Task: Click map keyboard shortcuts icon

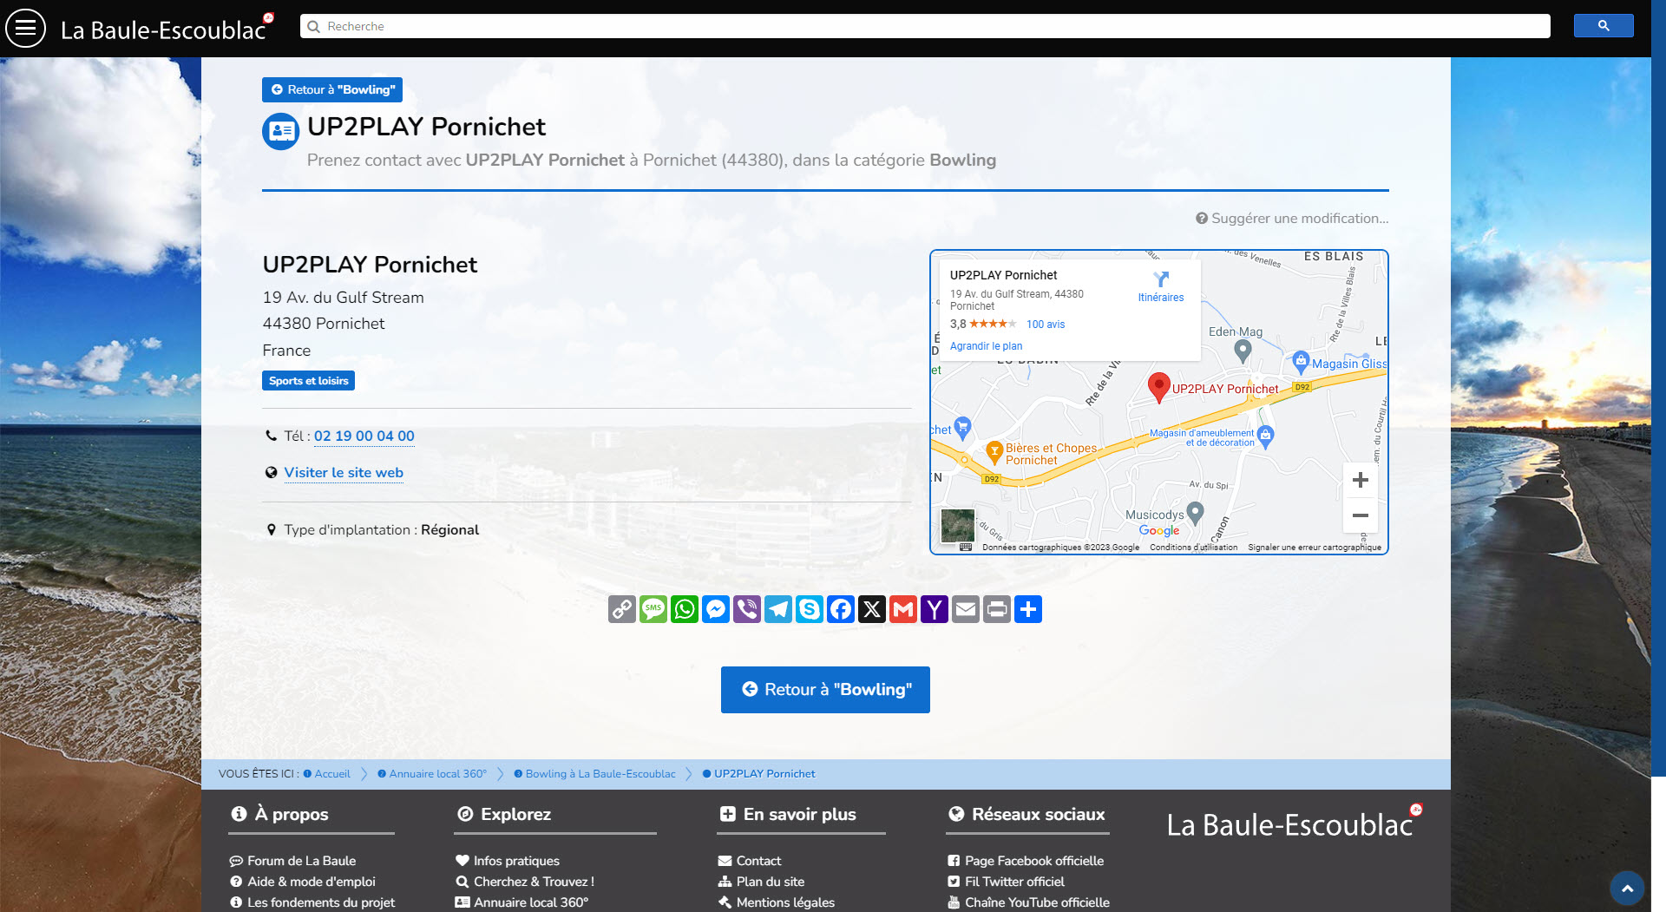Action: tap(966, 548)
